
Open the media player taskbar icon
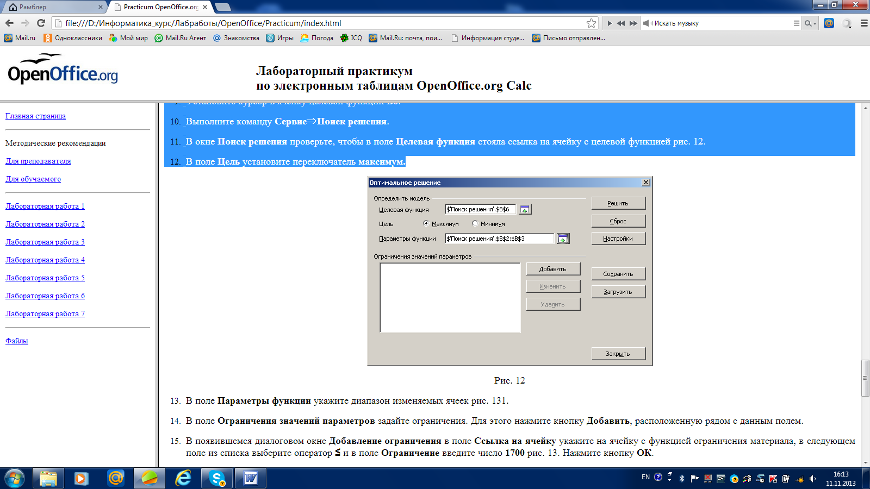[82, 478]
